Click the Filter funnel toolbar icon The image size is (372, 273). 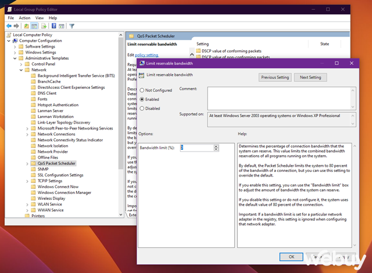[x=71, y=26]
